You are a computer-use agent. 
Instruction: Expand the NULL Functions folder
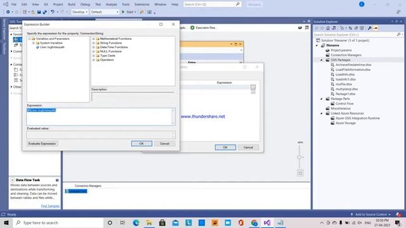pyautogui.click(x=93, y=51)
